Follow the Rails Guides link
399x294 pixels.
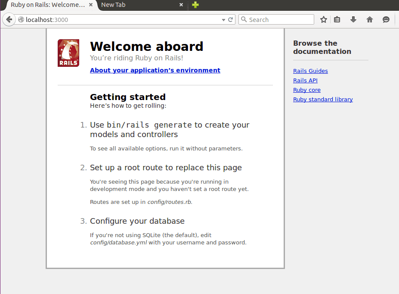310,71
